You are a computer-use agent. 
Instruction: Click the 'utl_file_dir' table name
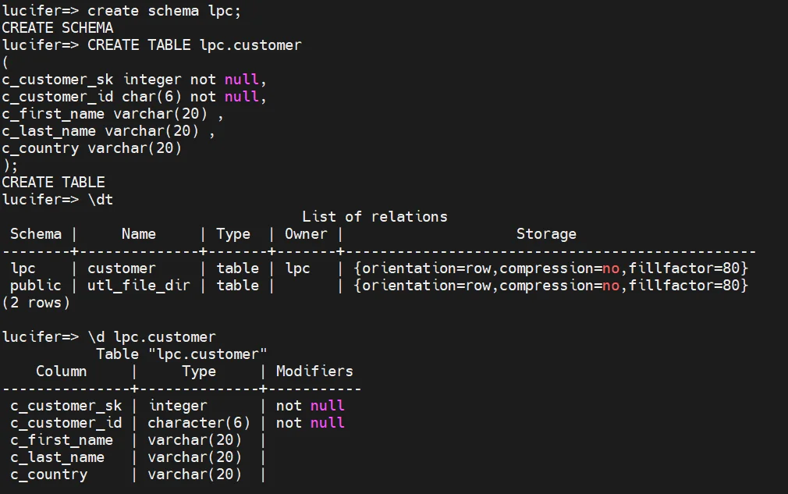pyautogui.click(x=139, y=286)
